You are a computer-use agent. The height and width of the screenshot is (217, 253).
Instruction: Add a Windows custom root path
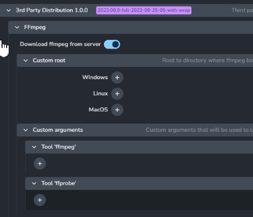tap(117, 78)
